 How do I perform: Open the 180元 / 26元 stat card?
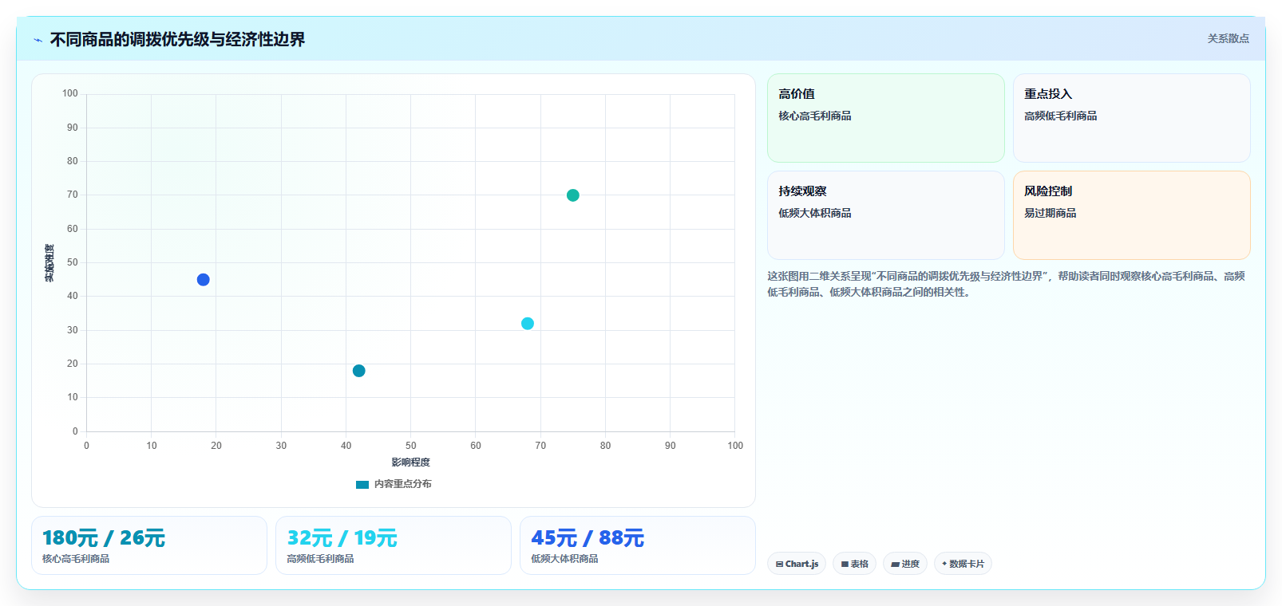149,545
